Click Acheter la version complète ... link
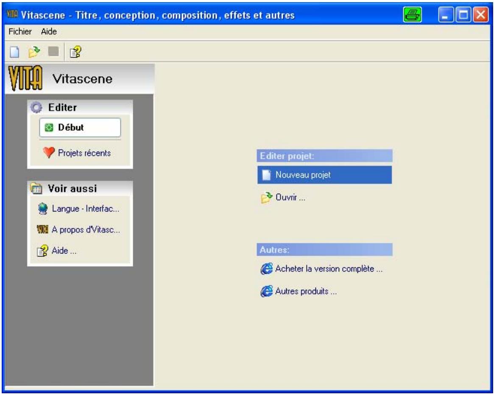The image size is (494, 395). coord(329,269)
